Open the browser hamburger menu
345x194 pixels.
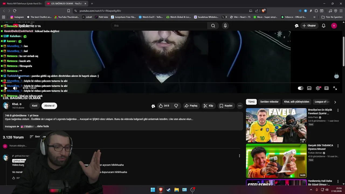(x=341, y=11)
